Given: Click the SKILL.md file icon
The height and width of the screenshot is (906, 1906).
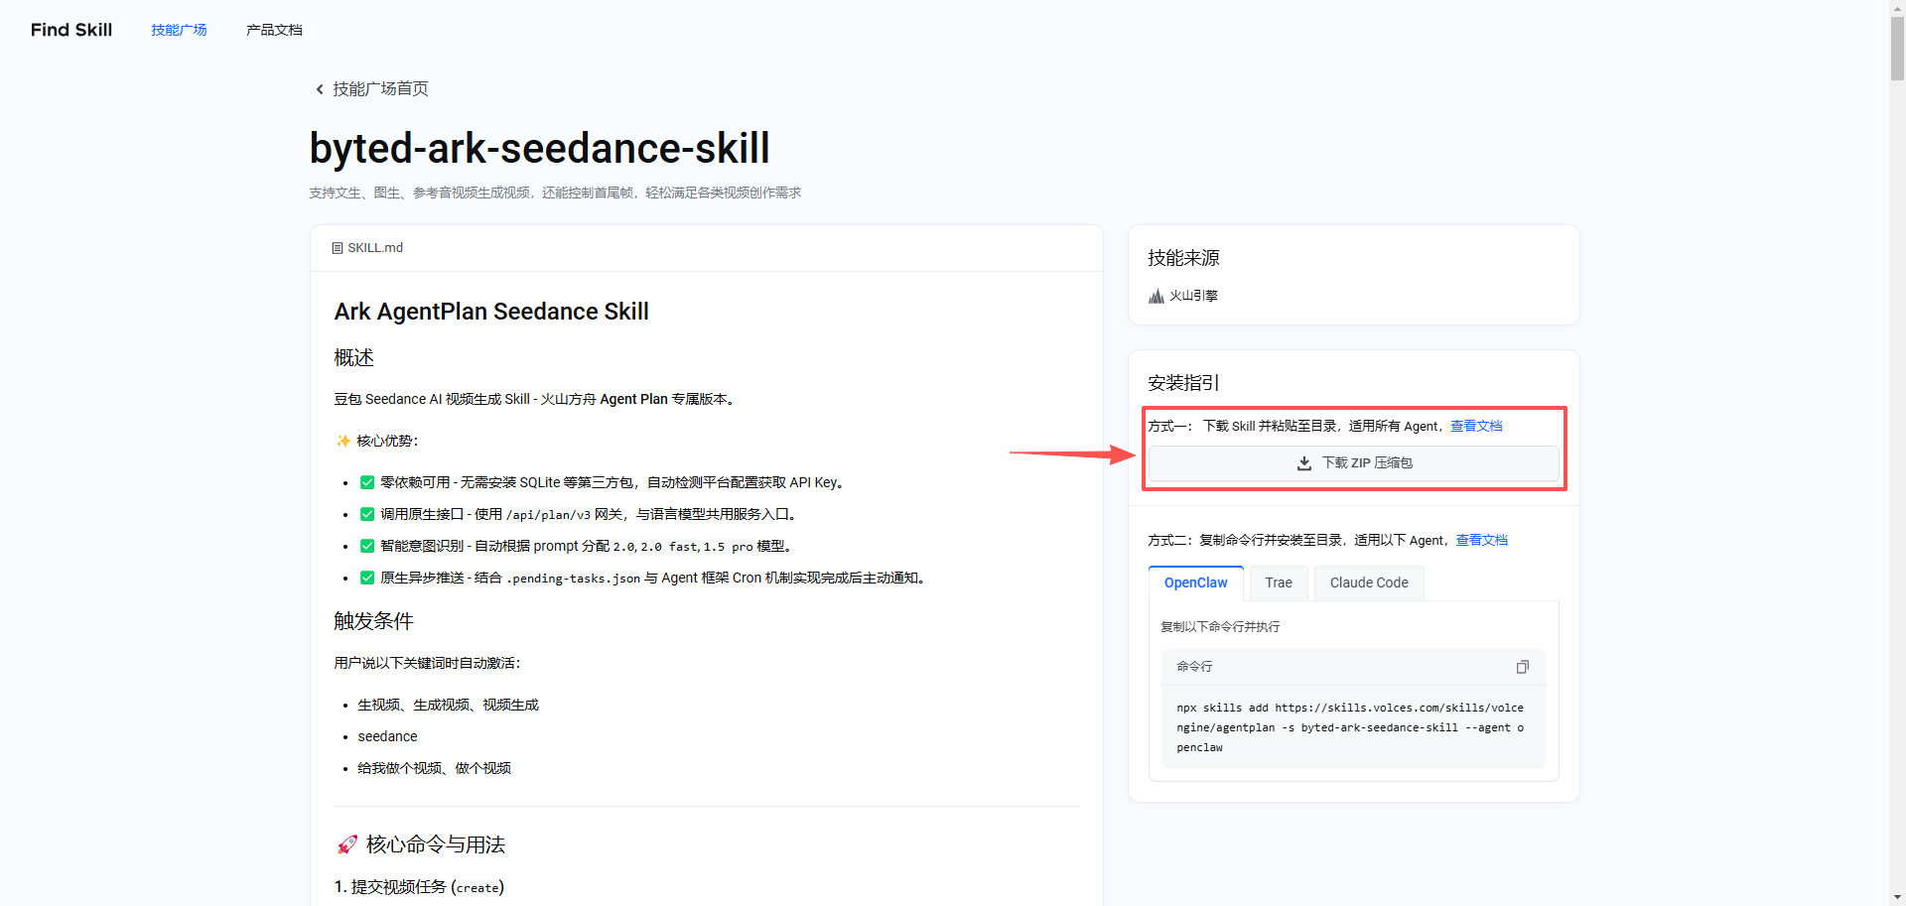Looking at the screenshot, I should click(x=338, y=248).
